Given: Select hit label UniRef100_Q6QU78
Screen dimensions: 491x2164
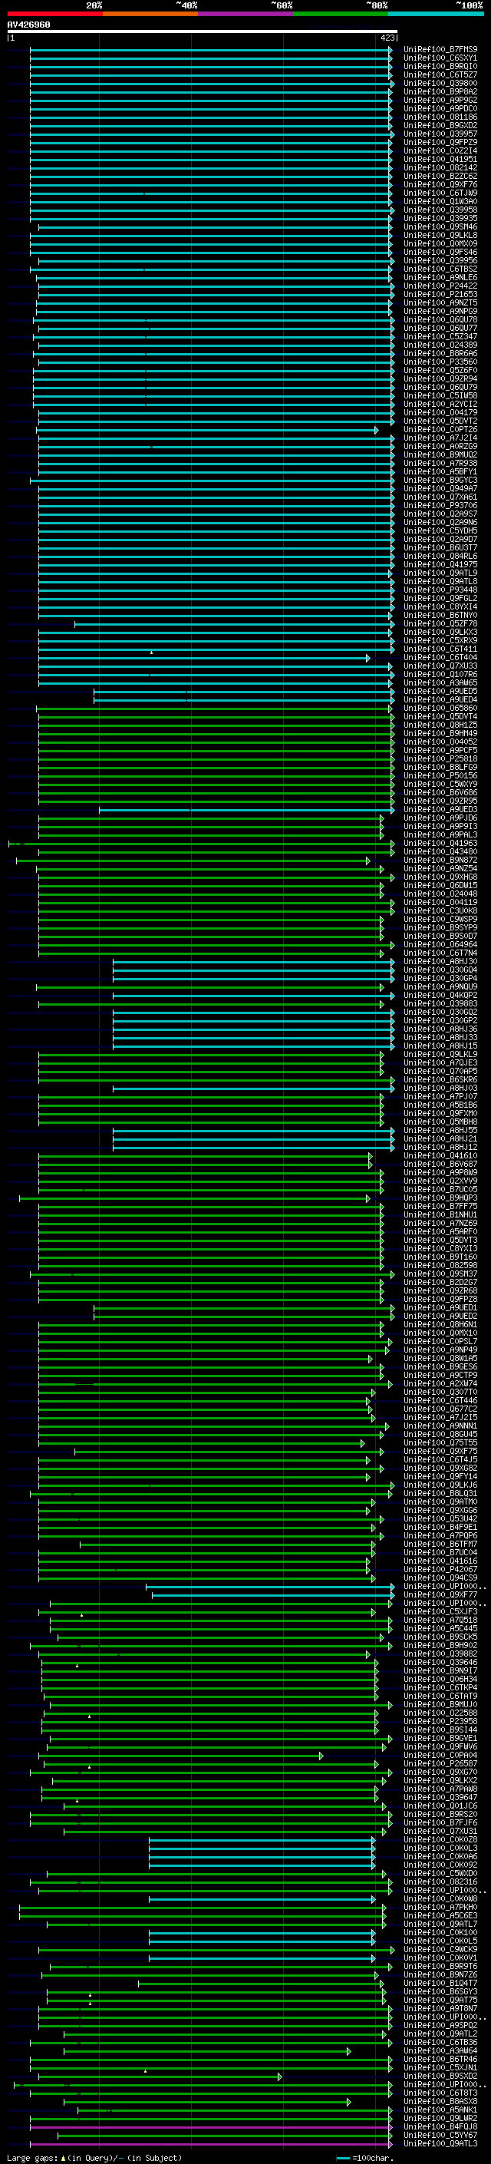Looking at the screenshot, I should [440, 320].
